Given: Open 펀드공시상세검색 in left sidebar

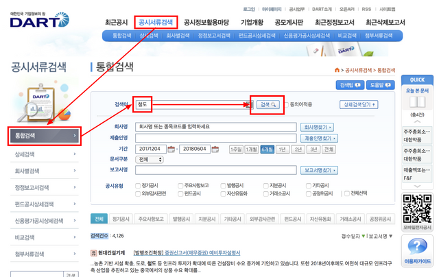Looking at the screenshot, I should point(44,204).
